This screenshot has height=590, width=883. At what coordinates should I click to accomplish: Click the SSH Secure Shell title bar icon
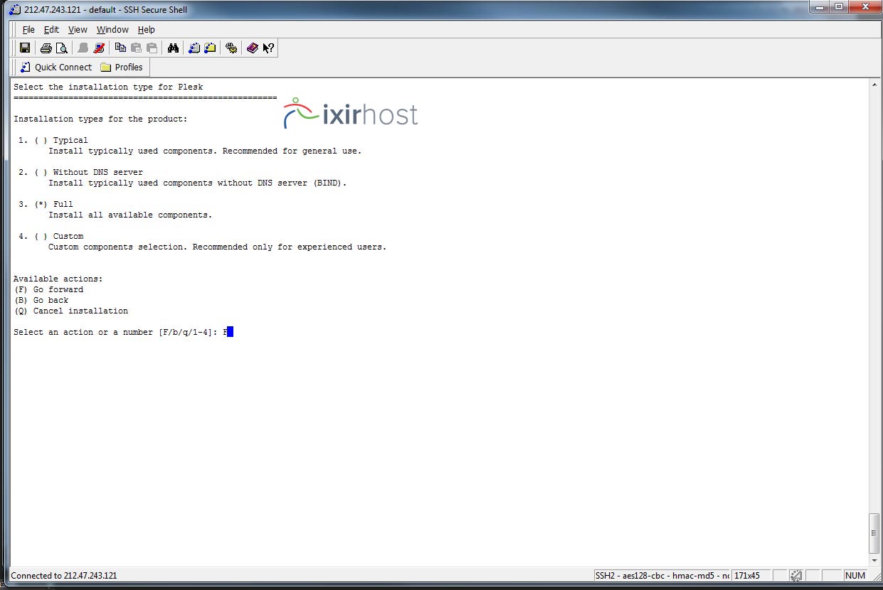(16, 10)
